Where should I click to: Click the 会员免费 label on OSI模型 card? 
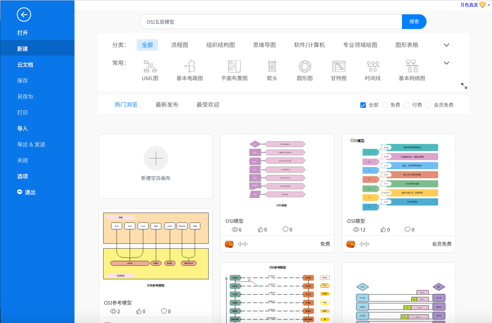click(442, 244)
